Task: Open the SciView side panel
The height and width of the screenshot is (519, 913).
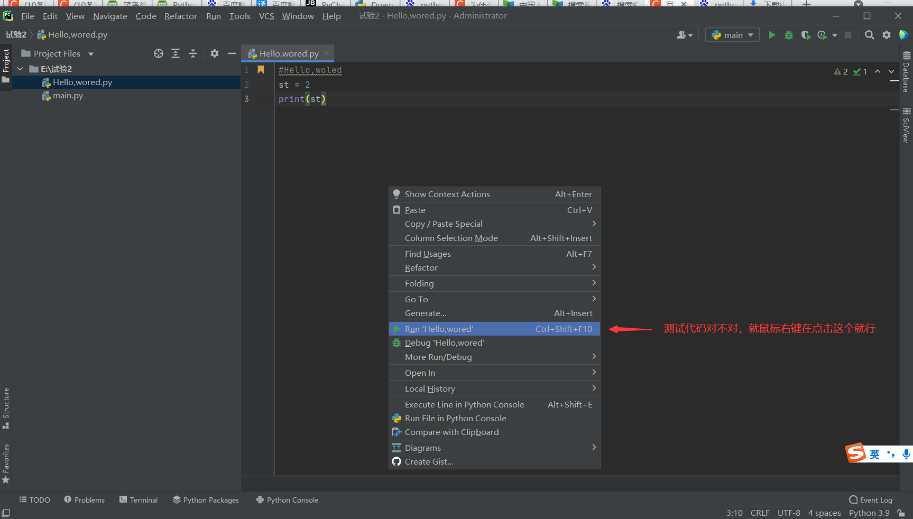Action: click(907, 125)
